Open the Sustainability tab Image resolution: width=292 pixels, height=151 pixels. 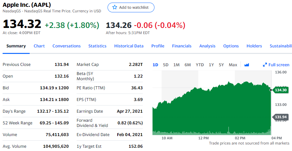281,46
